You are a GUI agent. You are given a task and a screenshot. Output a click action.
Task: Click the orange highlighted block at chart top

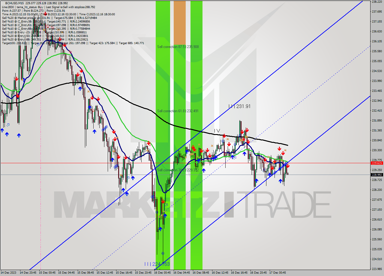180,23
